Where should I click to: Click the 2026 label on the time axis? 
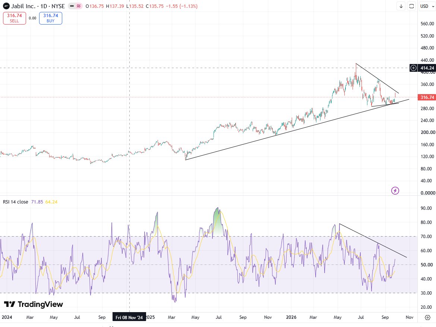291,317
